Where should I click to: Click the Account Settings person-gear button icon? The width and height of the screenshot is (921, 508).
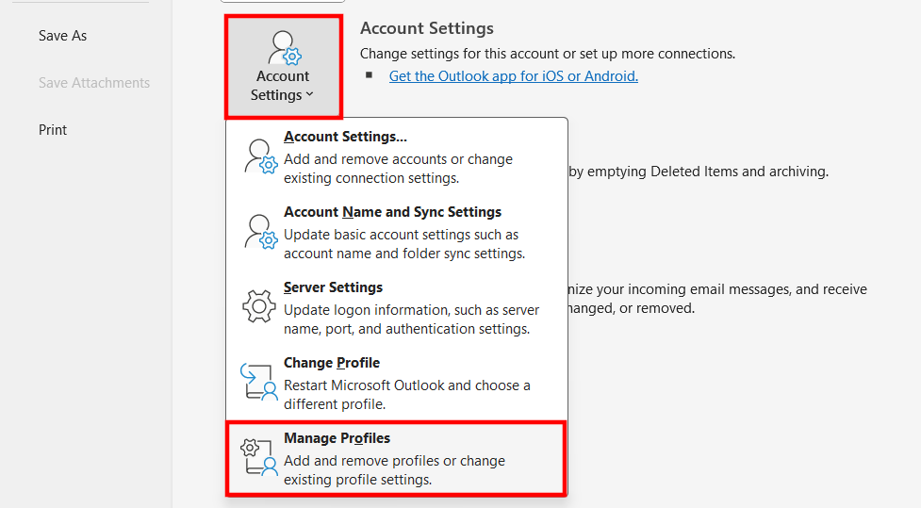284,47
